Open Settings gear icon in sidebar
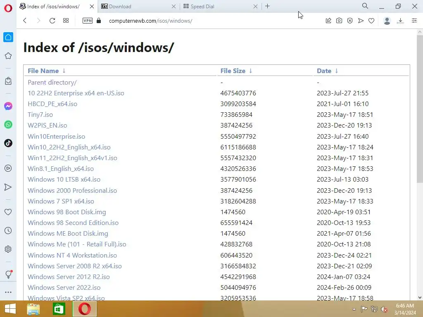The width and height of the screenshot is (423, 317). (8, 249)
